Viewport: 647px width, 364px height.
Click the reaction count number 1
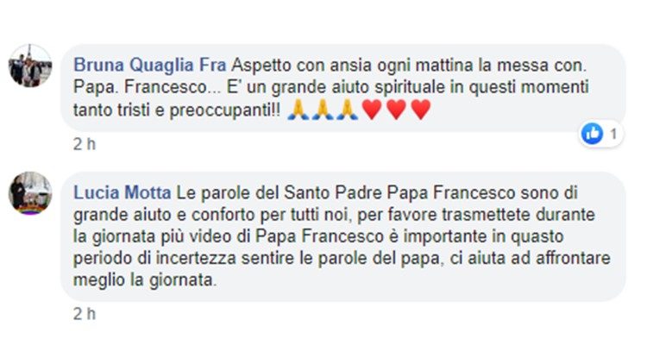613,134
